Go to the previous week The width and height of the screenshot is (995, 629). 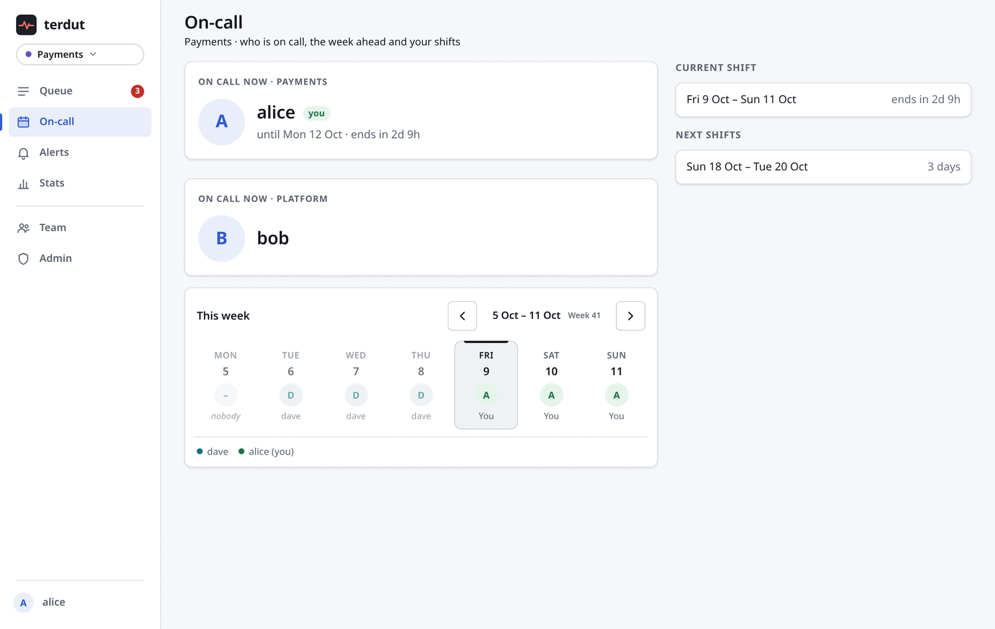(462, 316)
